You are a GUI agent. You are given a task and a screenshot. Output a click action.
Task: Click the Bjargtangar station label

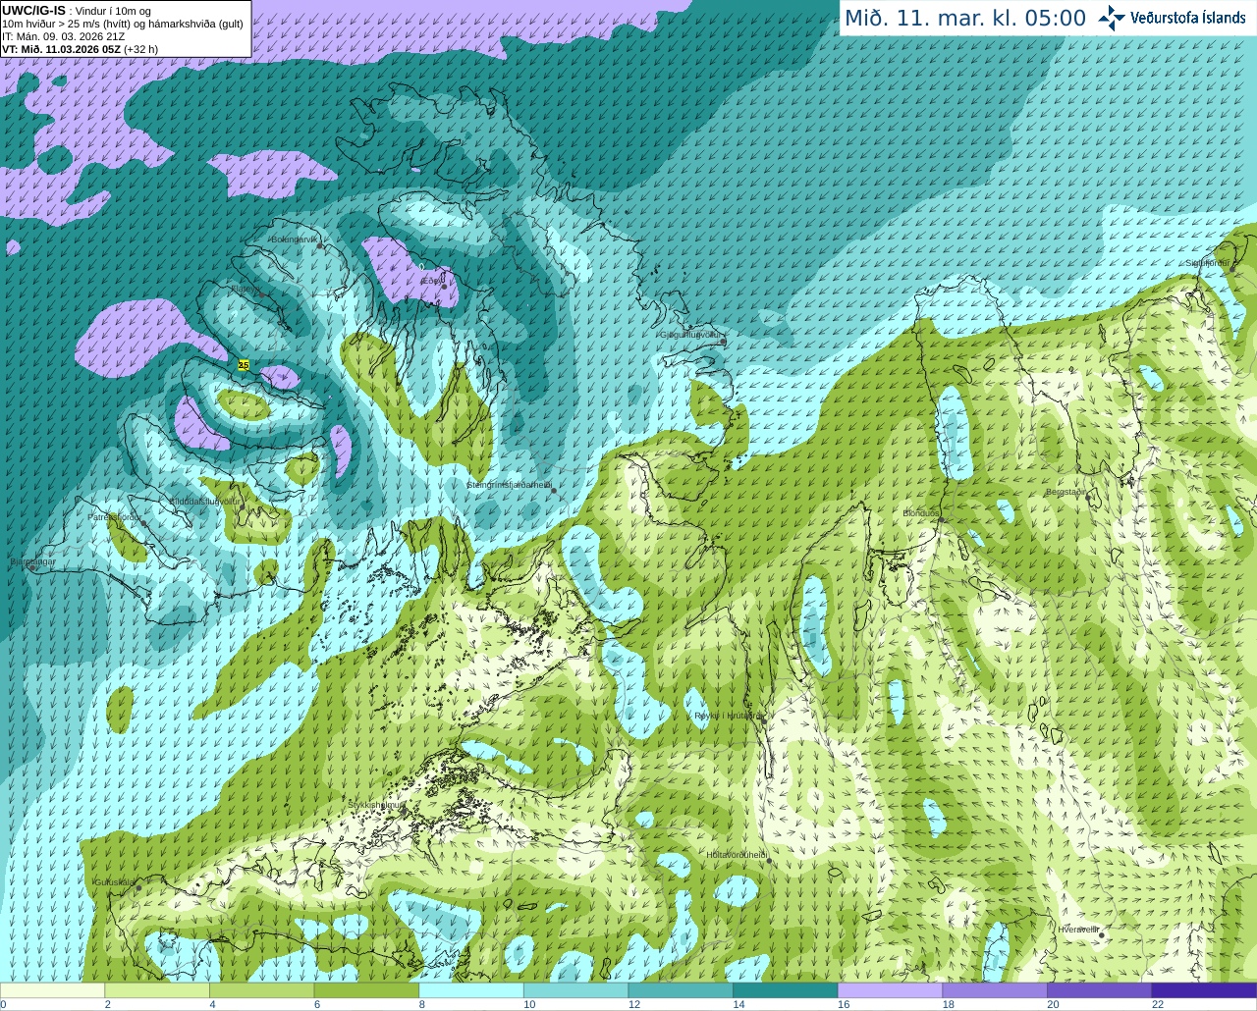point(32,561)
